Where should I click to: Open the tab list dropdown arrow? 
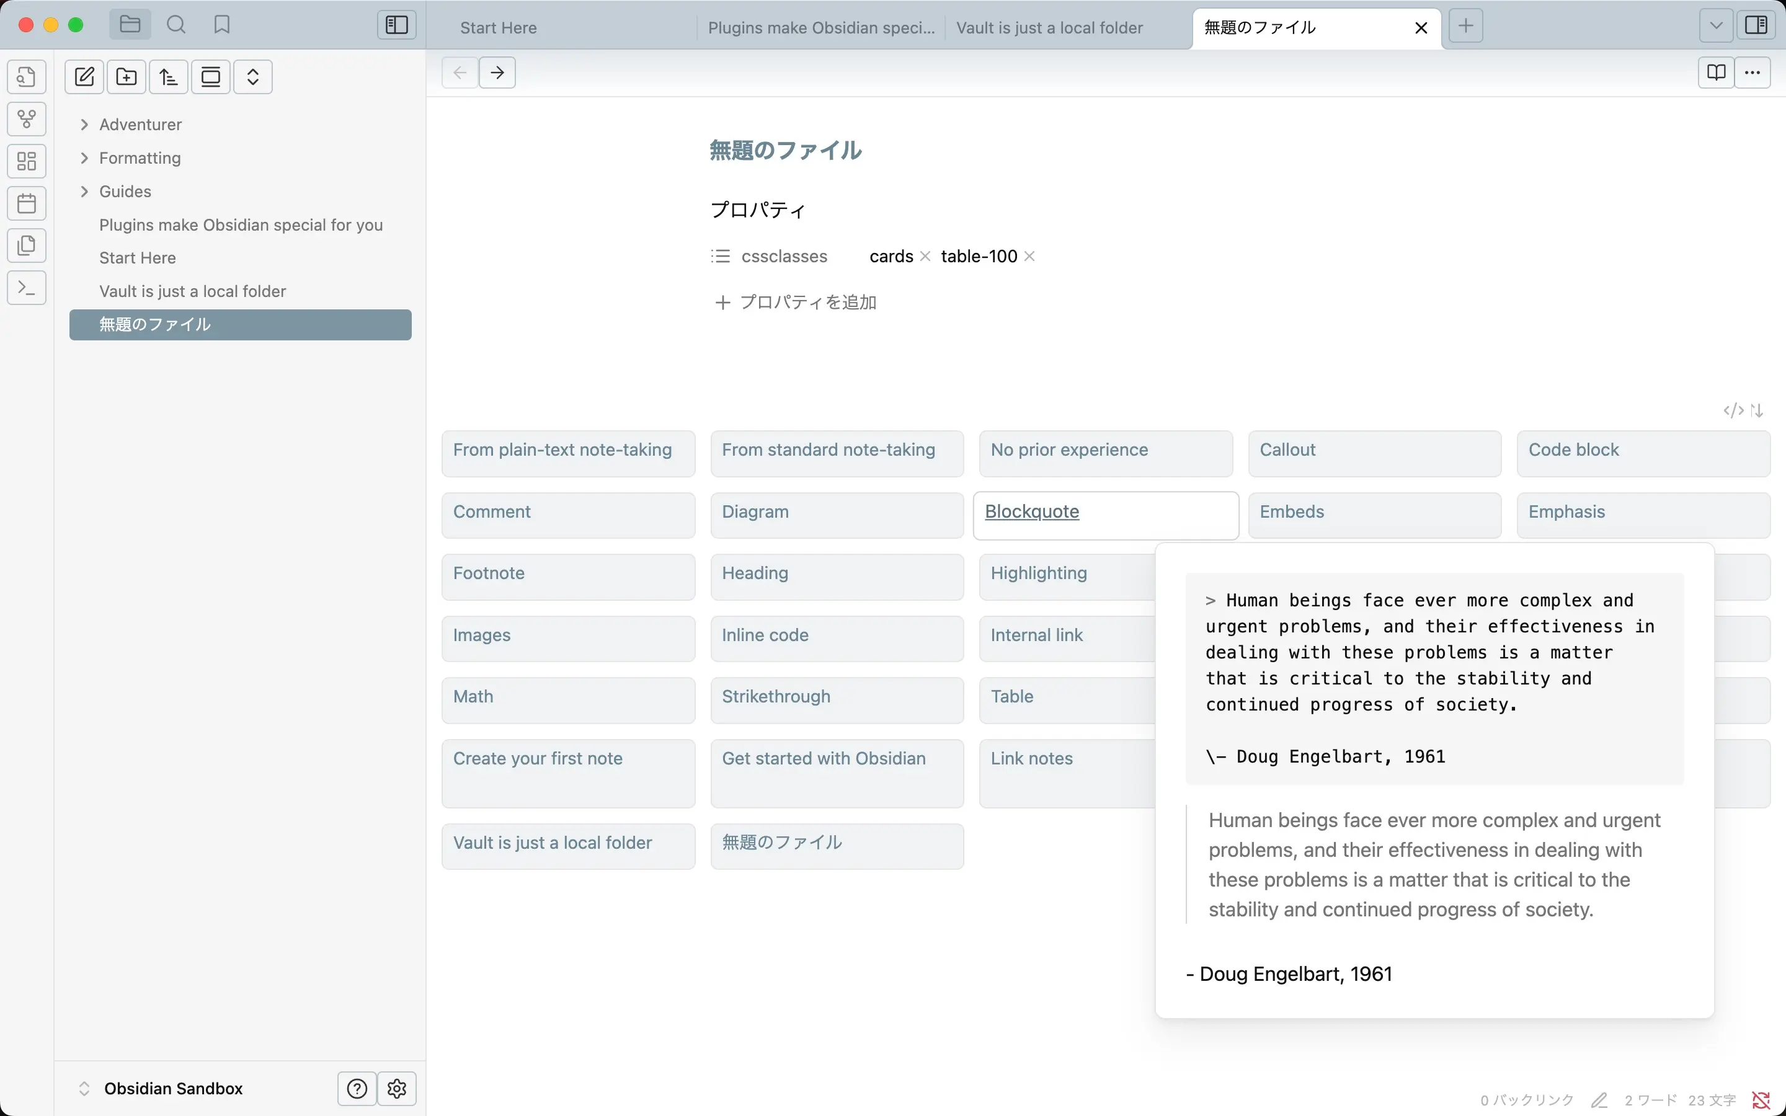click(x=1716, y=26)
